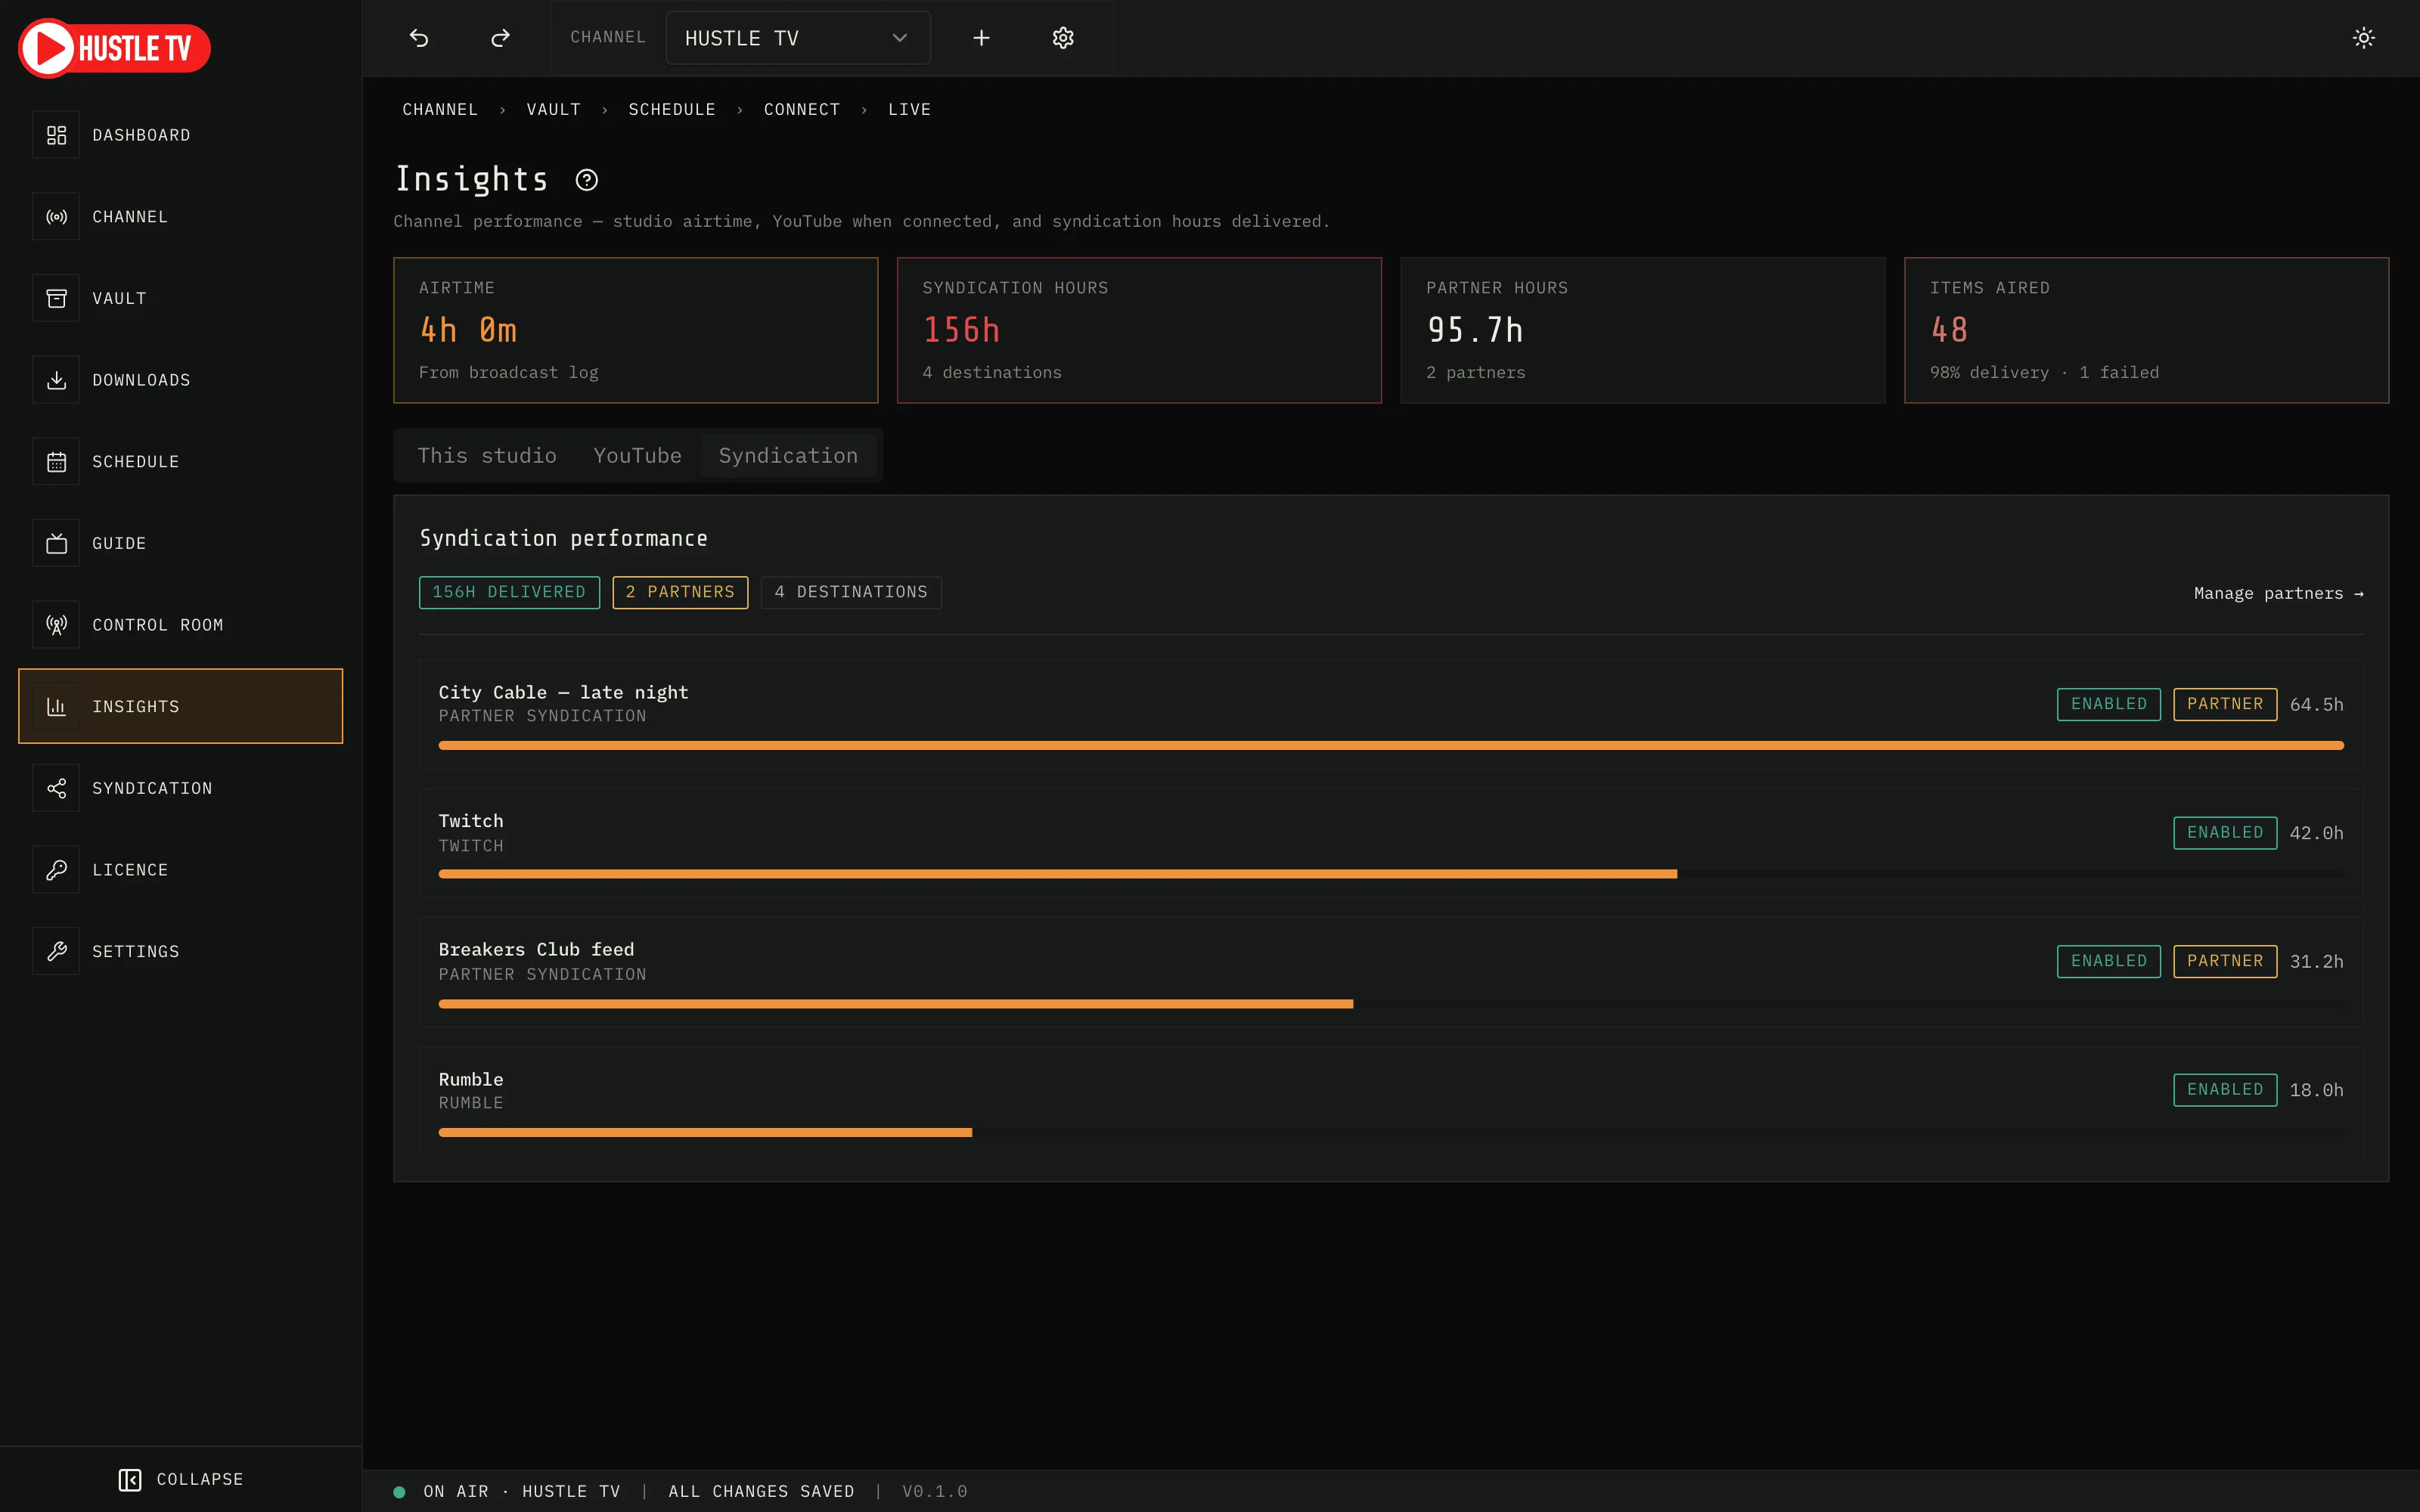Click 'City Cable — late night' title

pos(563,692)
